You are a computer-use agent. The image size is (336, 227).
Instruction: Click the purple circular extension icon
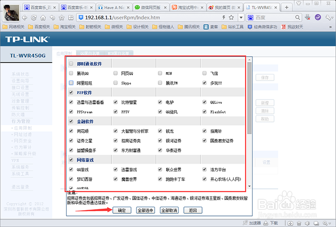pyautogui.click(x=318, y=17)
